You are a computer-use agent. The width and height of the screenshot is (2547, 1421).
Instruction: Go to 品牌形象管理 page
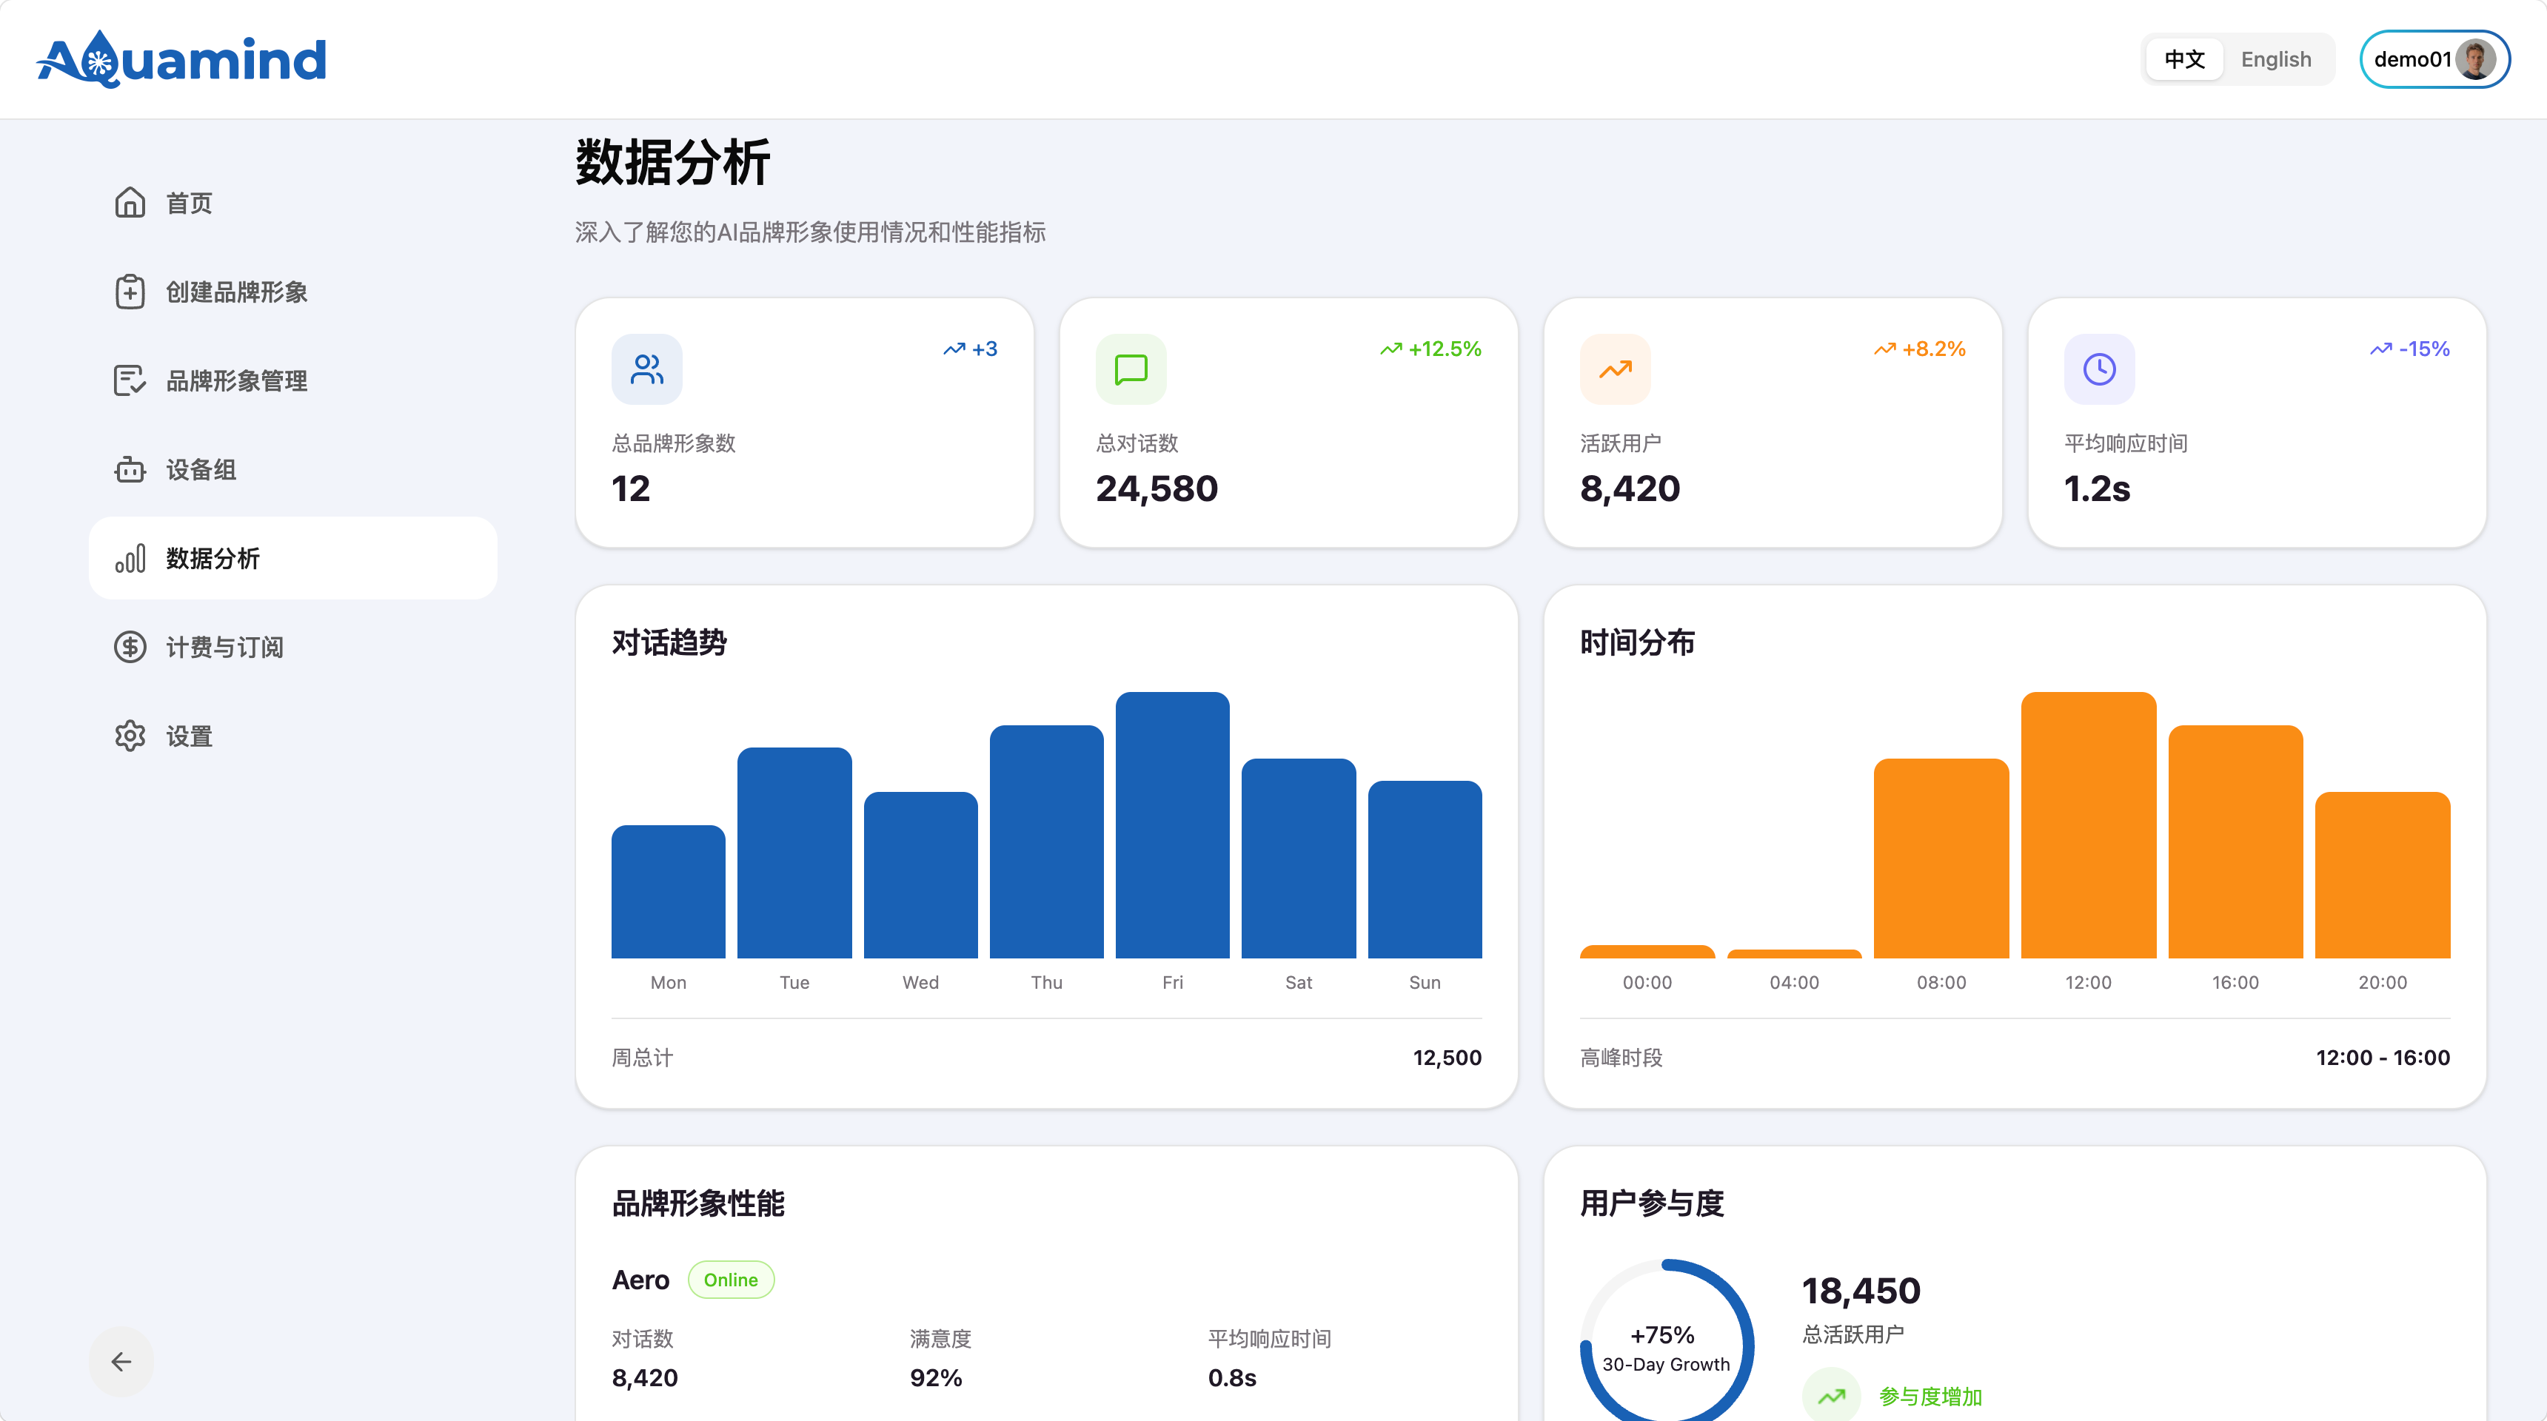pyautogui.click(x=292, y=380)
